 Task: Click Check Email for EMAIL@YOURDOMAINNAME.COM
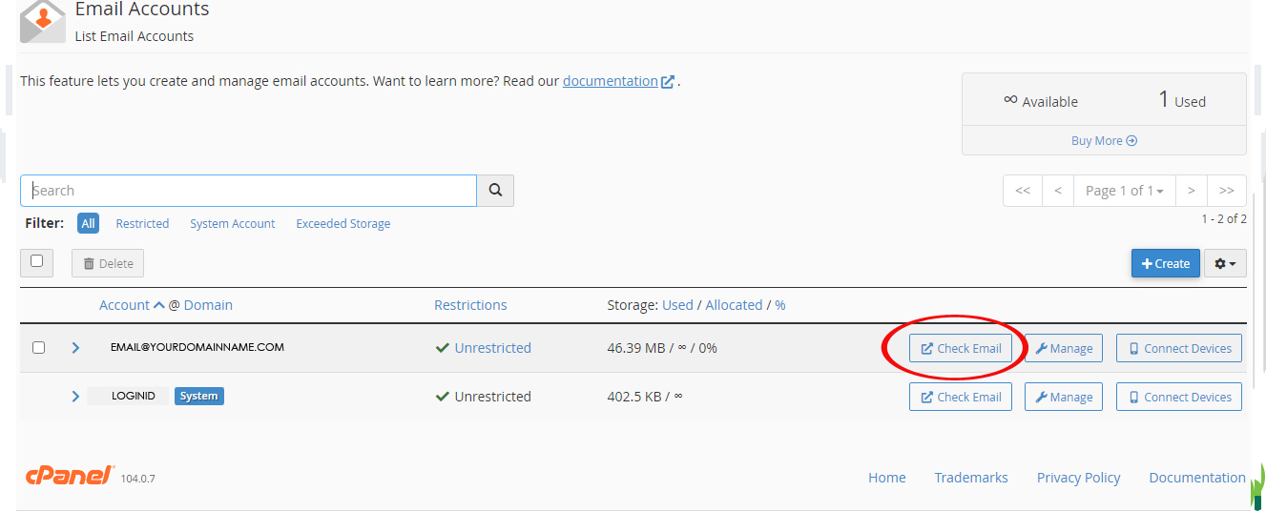pyautogui.click(x=961, y=349)
